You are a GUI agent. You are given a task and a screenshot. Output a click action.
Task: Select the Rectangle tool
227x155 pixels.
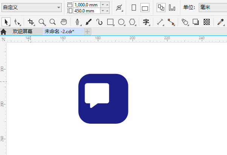point(110,22)
